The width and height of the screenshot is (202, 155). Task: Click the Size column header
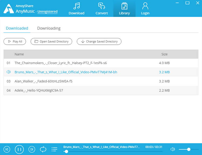pyautogui.click(x=165, y=54)
